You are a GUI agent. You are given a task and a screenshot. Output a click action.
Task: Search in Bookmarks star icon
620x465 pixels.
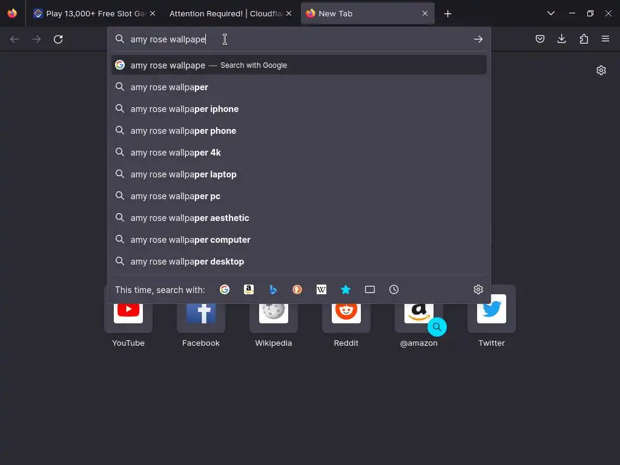[x=346, y=289]
